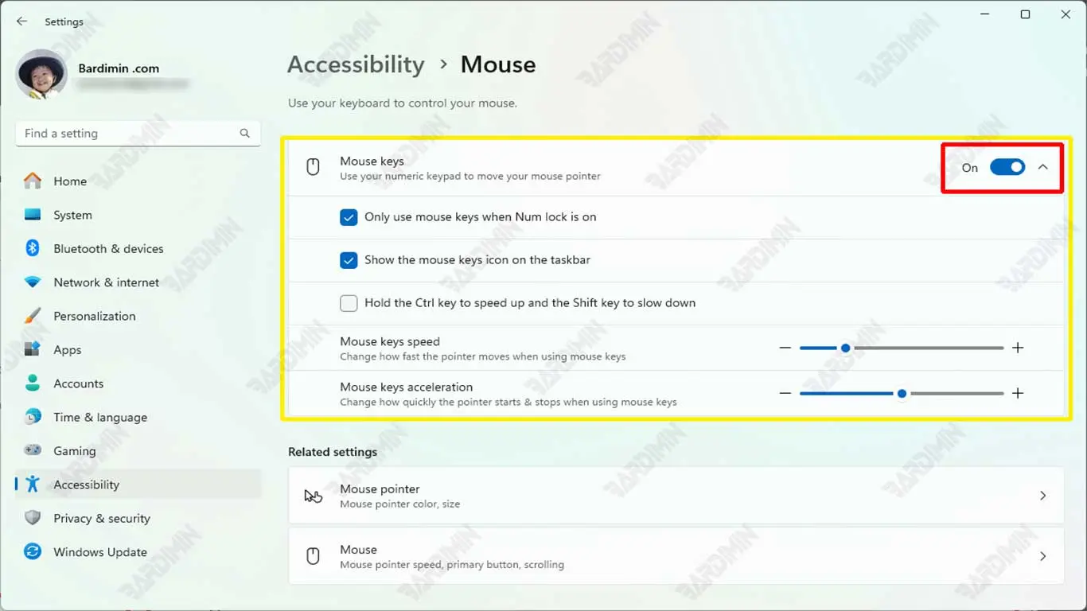
Task: Click the Network & internet wifi icon
Action: 33,282
